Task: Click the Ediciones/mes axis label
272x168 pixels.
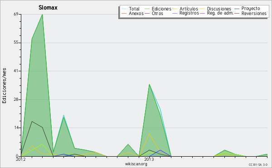Action: (x=4, y=86)
